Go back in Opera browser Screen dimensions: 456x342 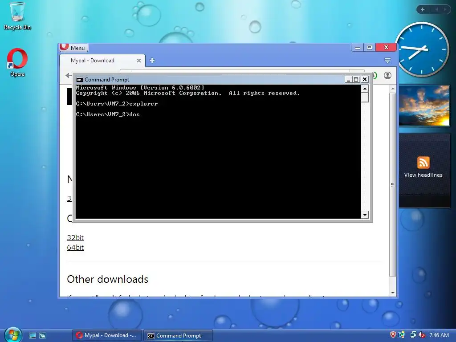pos(69,76)
